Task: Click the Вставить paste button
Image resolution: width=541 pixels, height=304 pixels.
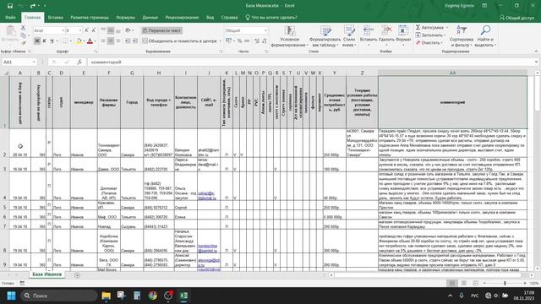Action: (x=10, y=35)
